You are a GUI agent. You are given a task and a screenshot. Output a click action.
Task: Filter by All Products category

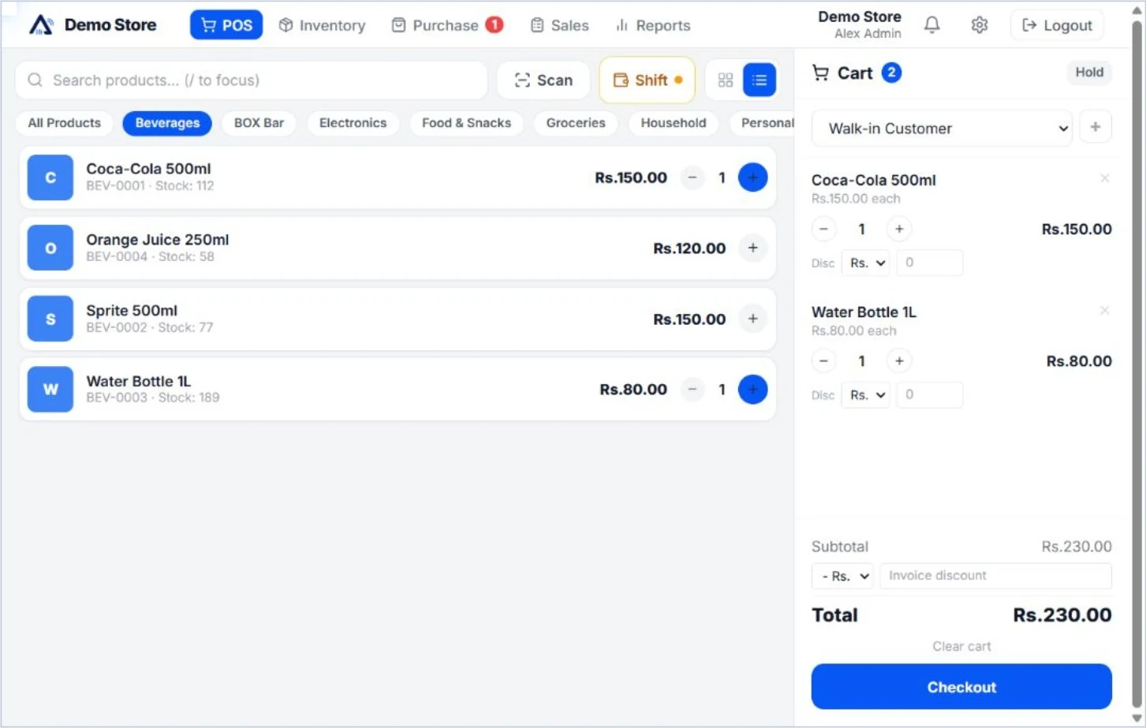(x=65, y=123)
